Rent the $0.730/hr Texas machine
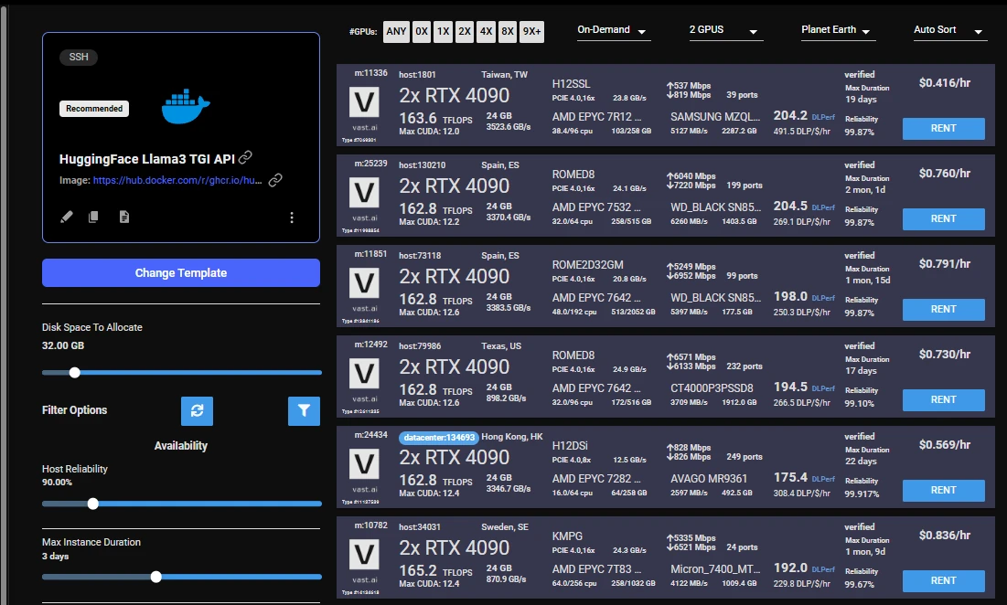This screenshot has height=605, width=1007. [943, 399]
